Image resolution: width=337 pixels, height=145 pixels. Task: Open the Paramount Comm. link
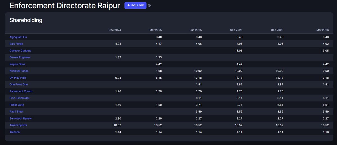pos(21,91)
